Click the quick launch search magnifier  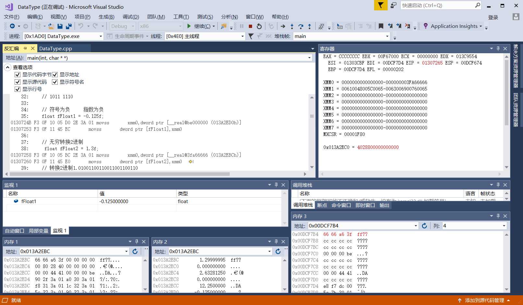tap(478, 5)
